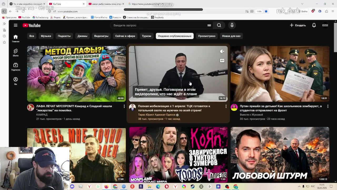The image size is (337, 190).
Task: Open the ПОВЕСТКА thumbnail video
Action: tap(280, 74)
